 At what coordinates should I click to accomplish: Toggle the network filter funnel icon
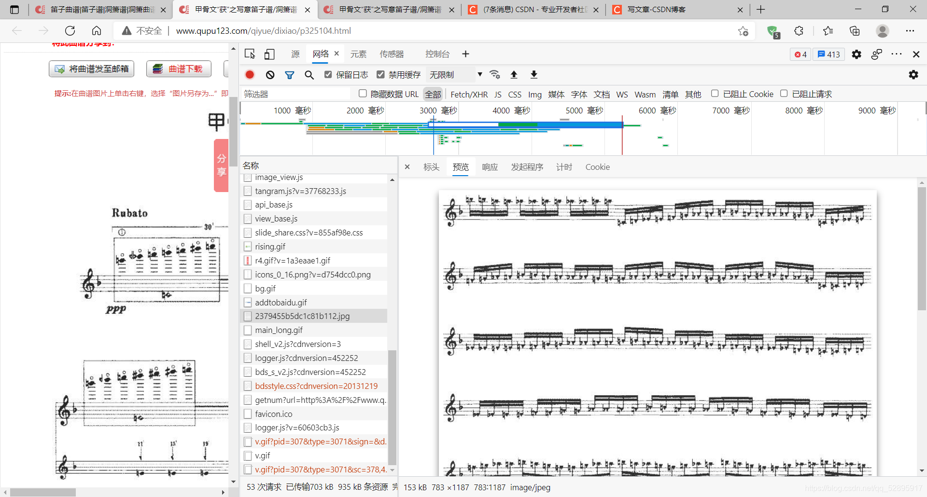click(x=290, y=75)
